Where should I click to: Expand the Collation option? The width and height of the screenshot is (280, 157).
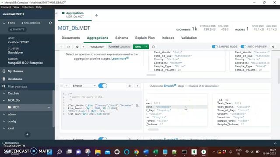coord(97,47)
